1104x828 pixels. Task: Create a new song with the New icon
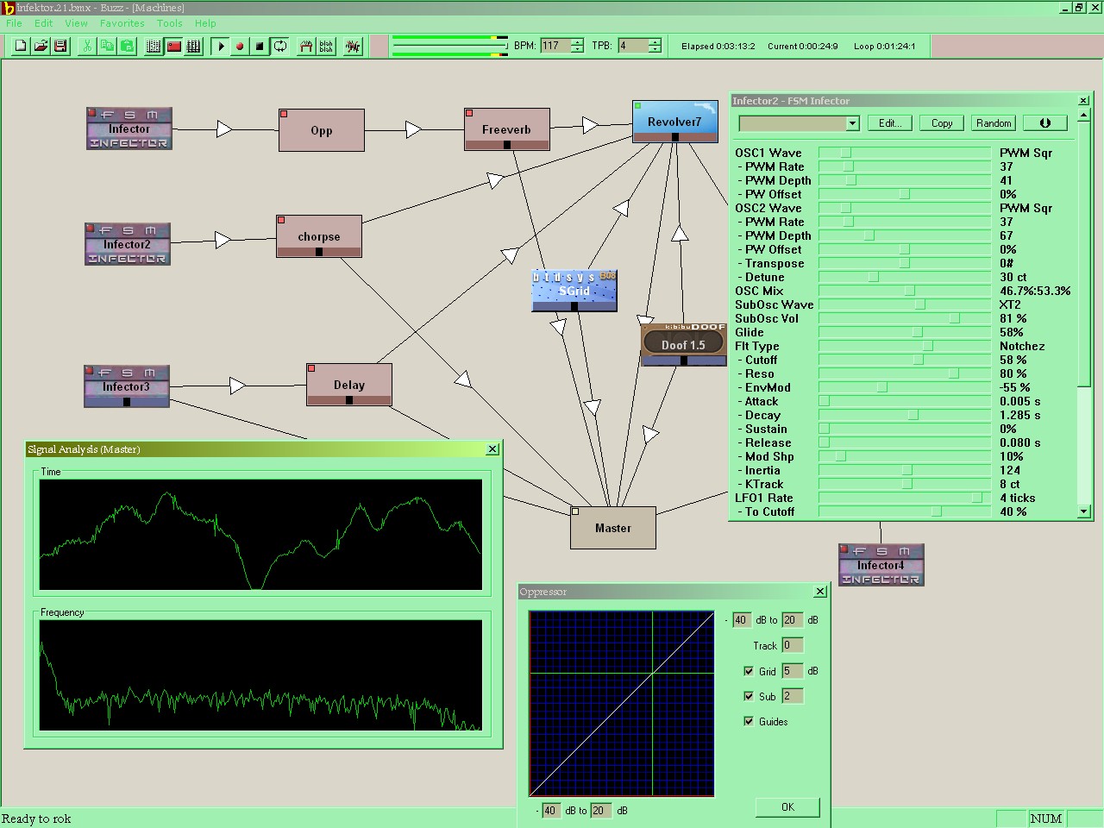point(21,46)
